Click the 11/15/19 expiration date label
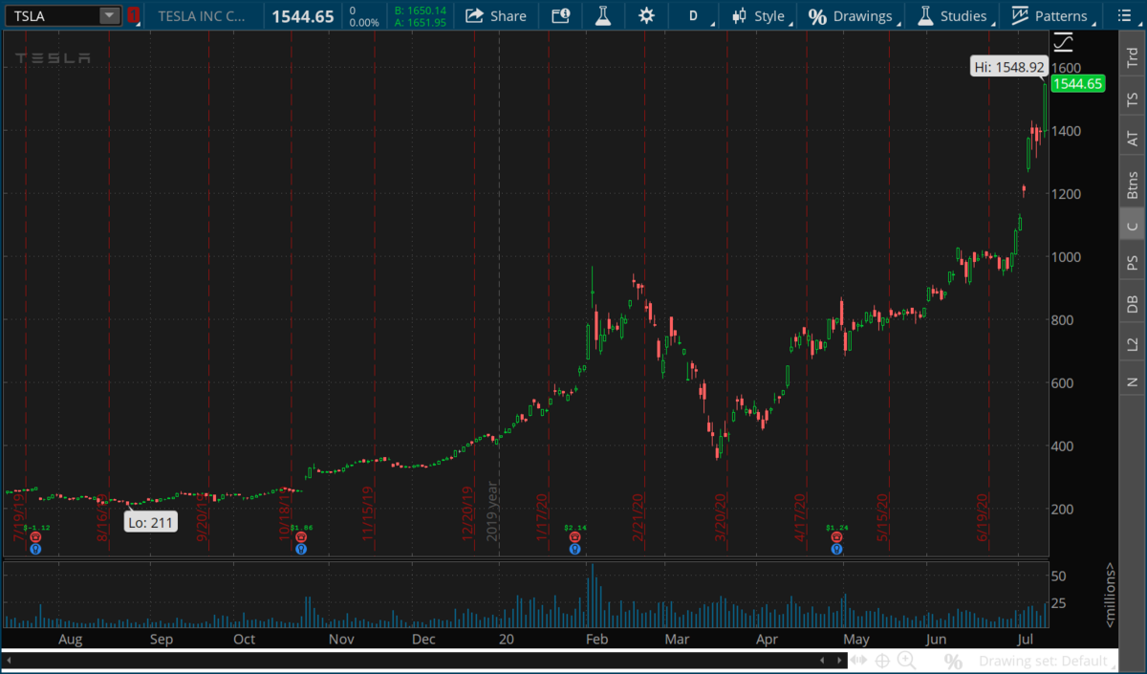This screenshot has width=1147, height=674. tap(367, 515)
